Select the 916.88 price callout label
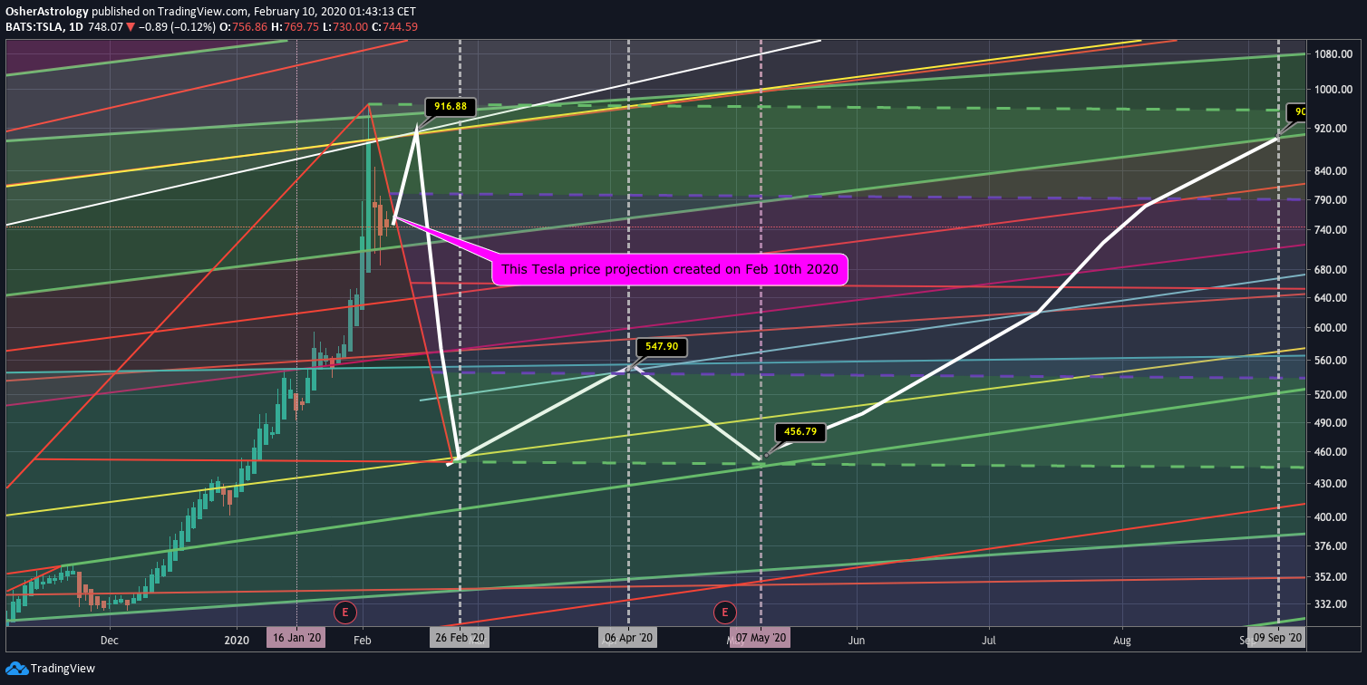Image resolution: width=1367 pixels, height=685 pixels. pyautogui.click(x=451, y=107)
